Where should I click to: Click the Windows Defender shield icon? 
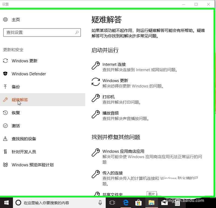[5, 74]
